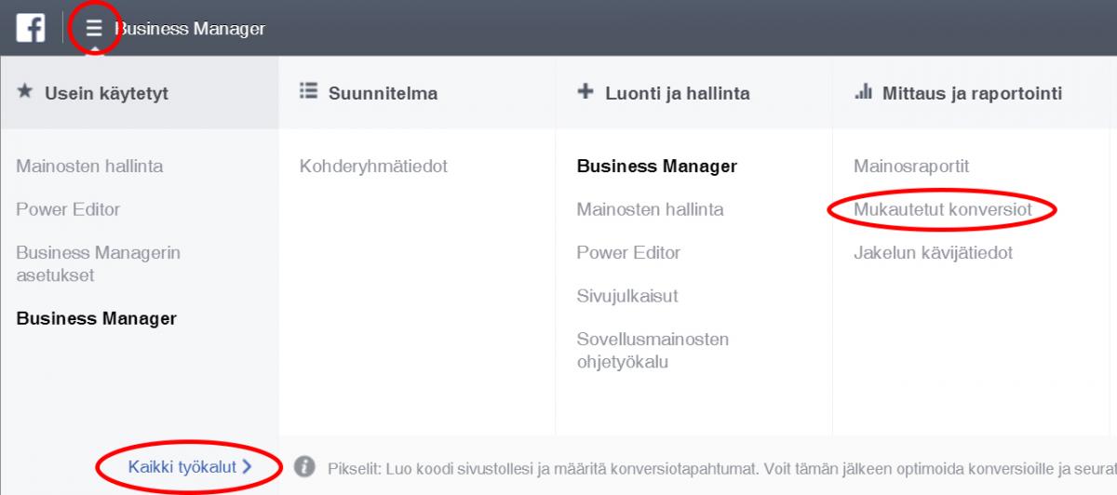The width and height of the screenshot is (1117, 495).
Task: Click the star icon beside Usein käytetyt
Action: click(25, 92)
